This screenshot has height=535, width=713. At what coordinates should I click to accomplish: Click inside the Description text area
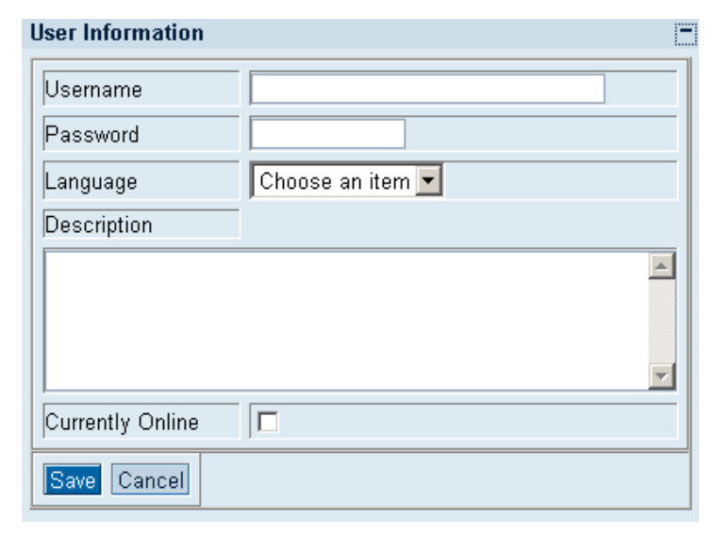pyautogui.click(x=345, y=320)
